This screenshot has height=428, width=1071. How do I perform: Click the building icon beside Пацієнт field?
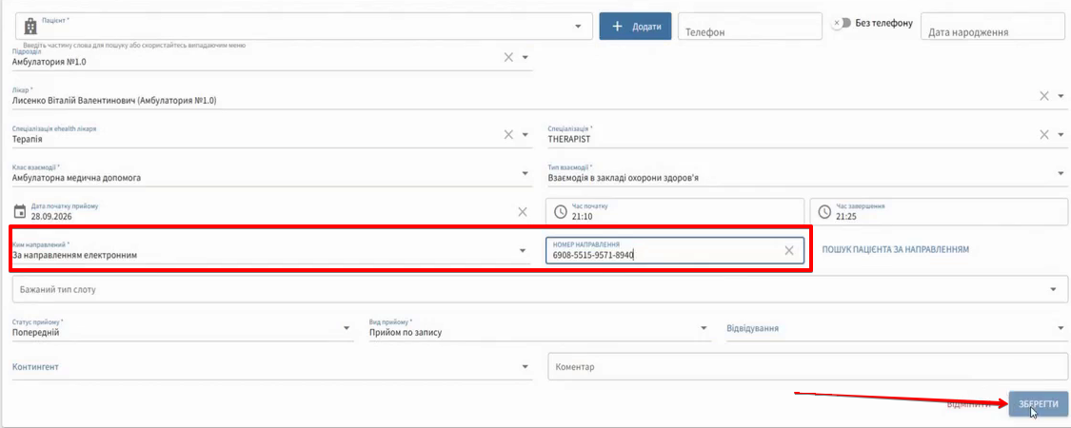click(x=30, y=27)
